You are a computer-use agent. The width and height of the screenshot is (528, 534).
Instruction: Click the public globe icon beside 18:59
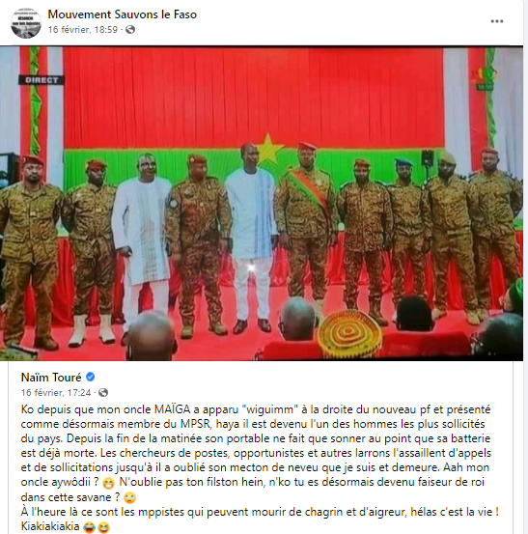[130, 30]
